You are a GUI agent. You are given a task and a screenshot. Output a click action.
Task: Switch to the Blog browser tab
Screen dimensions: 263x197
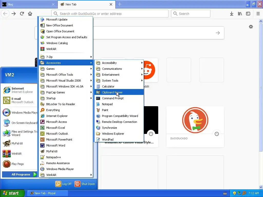29,4
